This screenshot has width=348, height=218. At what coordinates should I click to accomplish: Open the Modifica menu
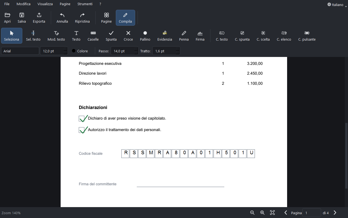24,4
